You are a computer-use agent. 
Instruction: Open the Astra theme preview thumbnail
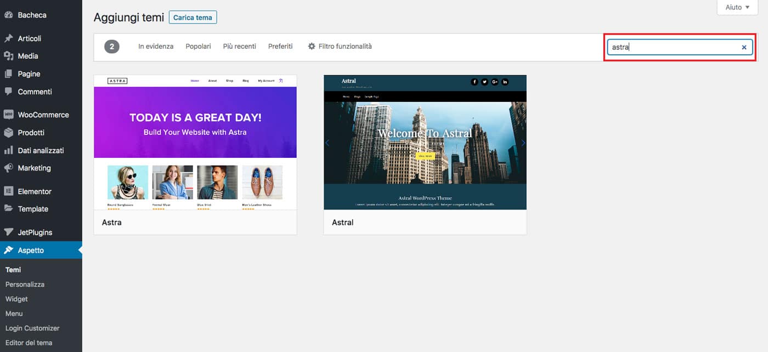pos(195,143)
